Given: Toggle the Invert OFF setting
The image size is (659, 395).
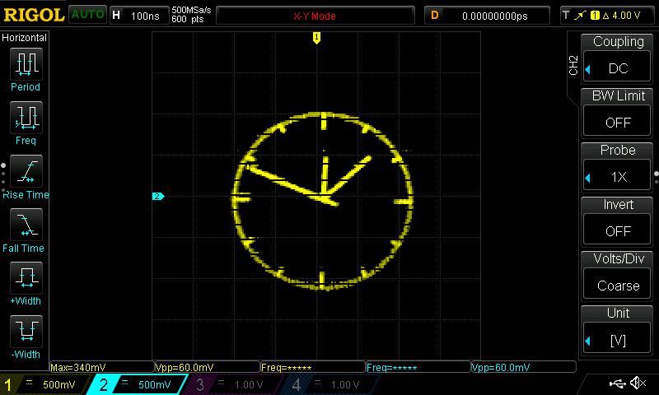Looking at the screenshot, I should click(618, 220).
